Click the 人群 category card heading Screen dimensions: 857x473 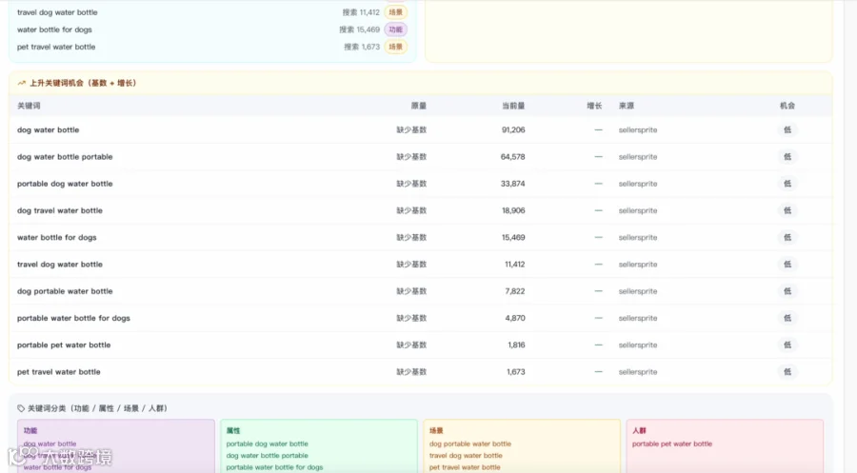coord(639,430)
